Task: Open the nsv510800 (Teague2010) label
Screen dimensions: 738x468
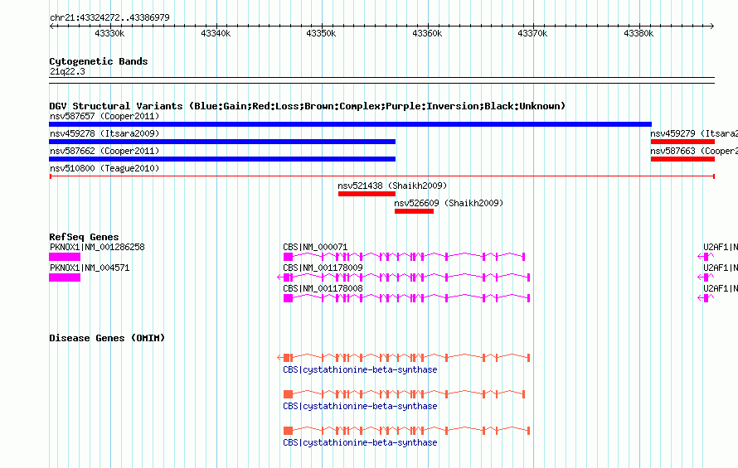Action: tap(104, 168)
